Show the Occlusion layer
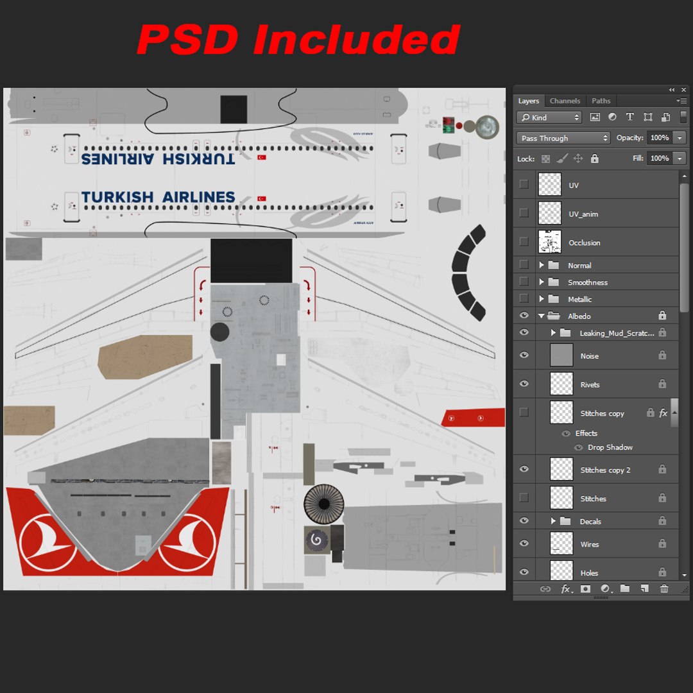The image size is (693, 693). pos(524,242)
